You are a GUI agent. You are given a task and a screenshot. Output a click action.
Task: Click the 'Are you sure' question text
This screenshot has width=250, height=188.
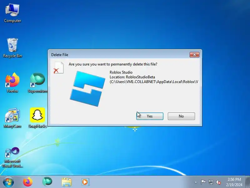point(113,64)
